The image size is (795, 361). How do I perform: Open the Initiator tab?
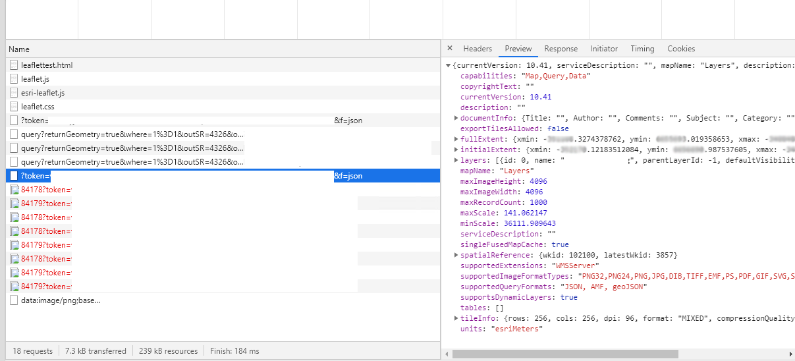point(604,49)
